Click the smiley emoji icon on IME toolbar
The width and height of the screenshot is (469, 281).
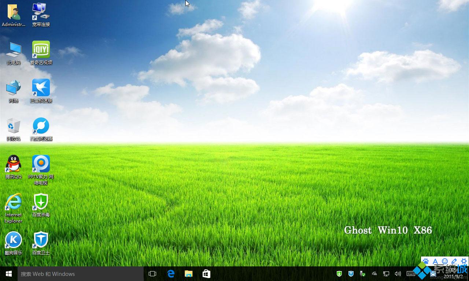click(445, 261)
